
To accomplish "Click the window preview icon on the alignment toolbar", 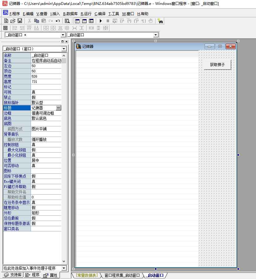I will coord(5,28).
